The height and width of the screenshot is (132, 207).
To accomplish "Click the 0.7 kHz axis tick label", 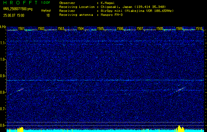I will [x=3, y=109].
